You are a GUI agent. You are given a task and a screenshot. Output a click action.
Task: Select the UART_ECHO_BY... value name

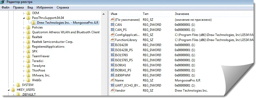(128, 85)
